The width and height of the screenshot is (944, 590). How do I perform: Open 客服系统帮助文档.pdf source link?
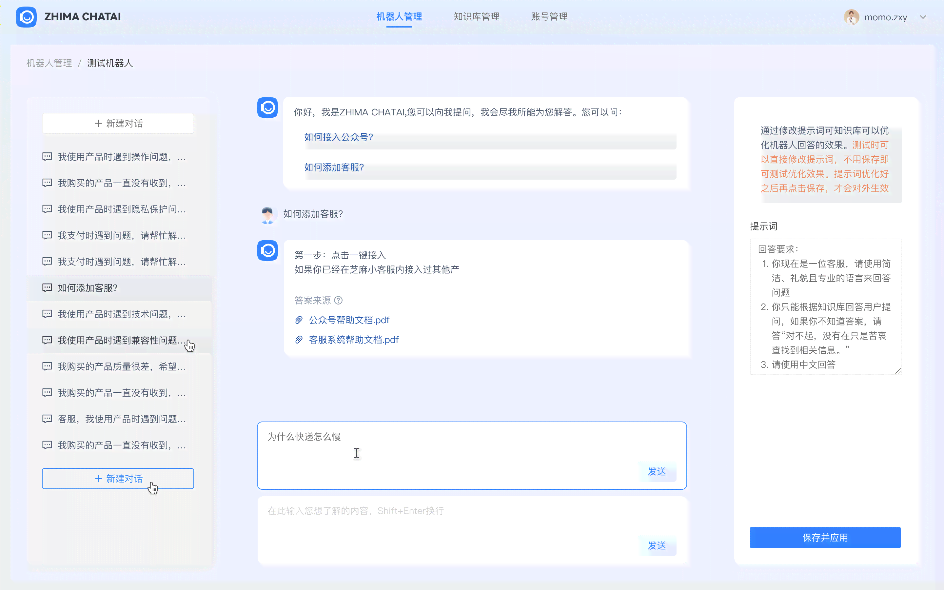[x=353, y=340]
